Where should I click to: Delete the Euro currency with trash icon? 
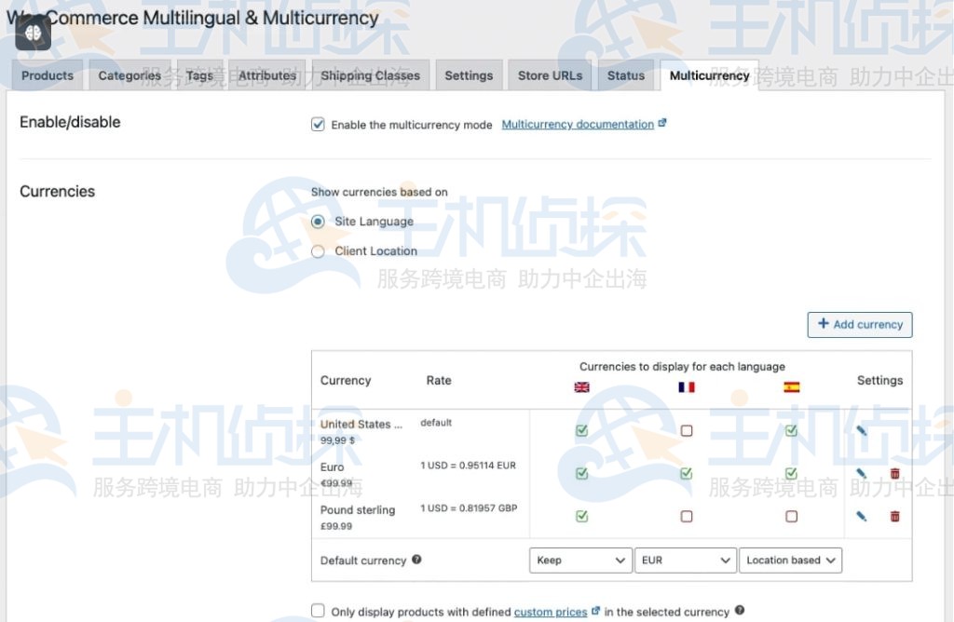click(894, 473)
